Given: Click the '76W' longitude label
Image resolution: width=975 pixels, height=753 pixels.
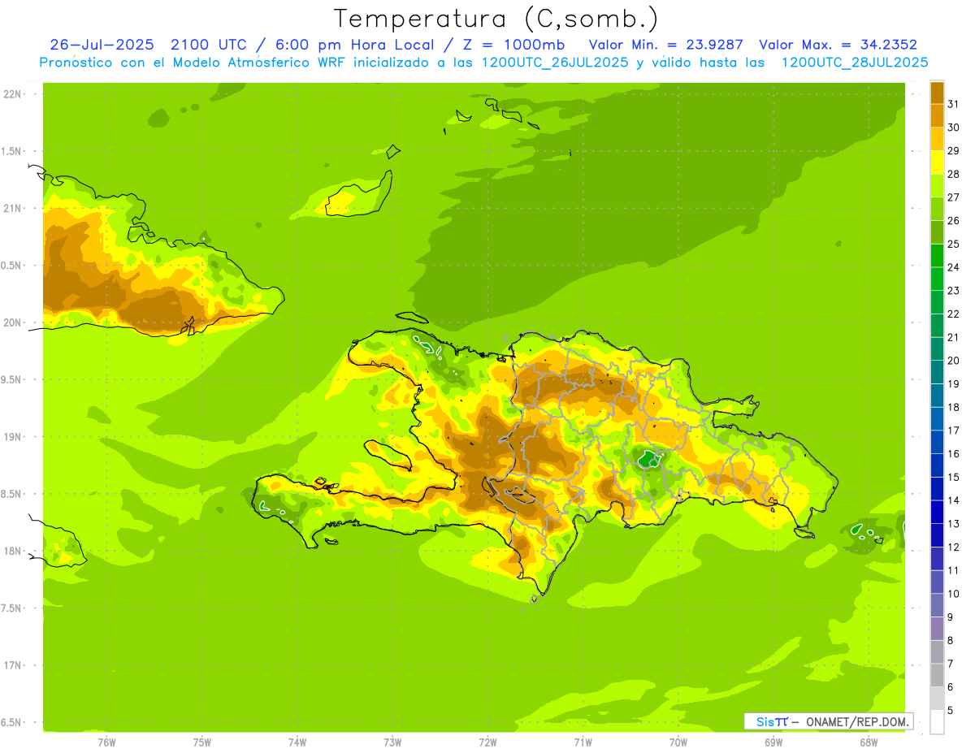Looking at the screenshot, I should 106,743.
